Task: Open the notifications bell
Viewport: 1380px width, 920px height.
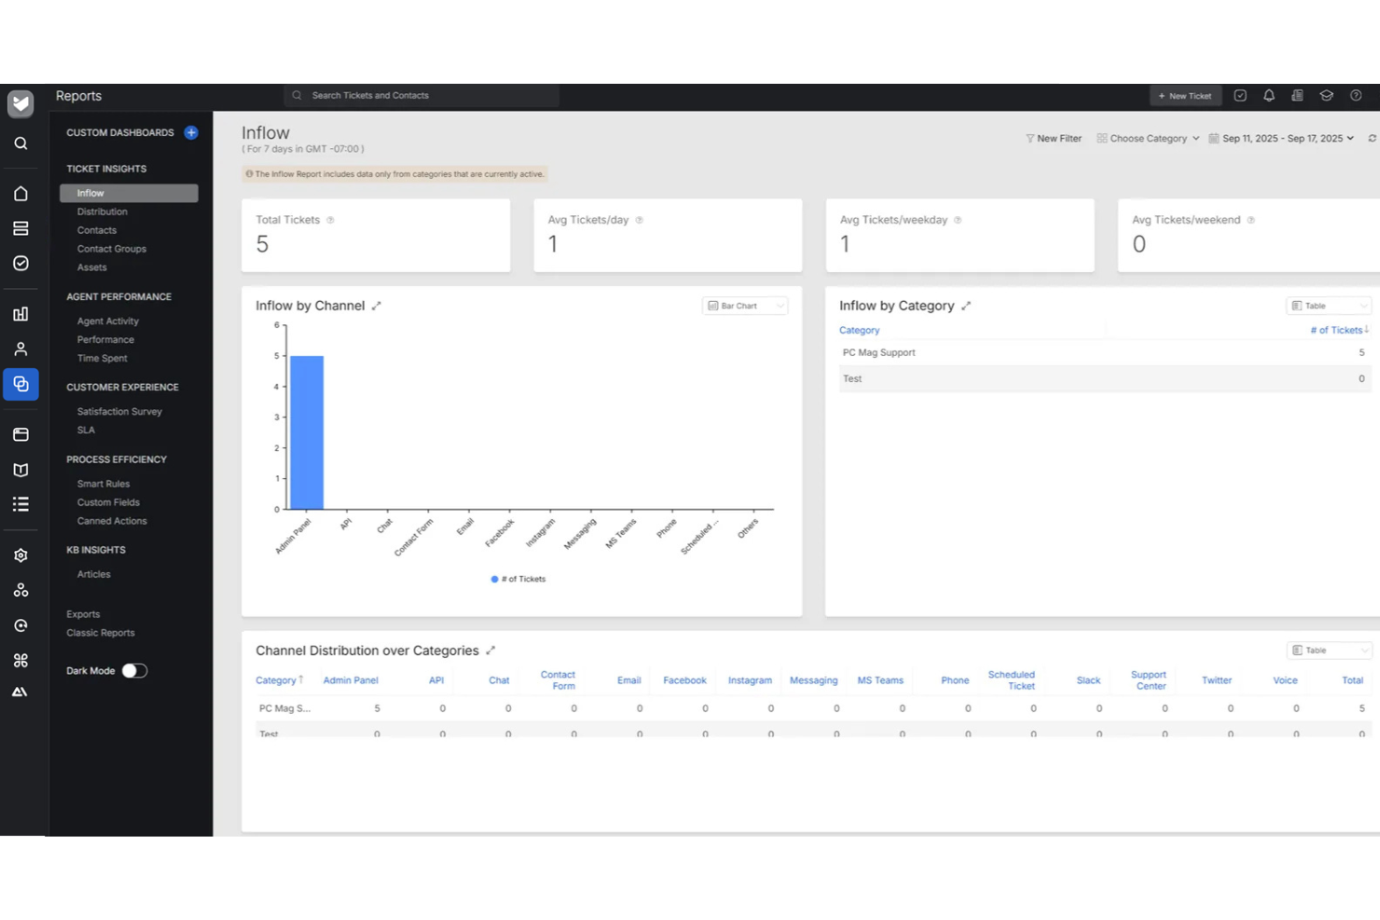Action: pyautogui.click(x=1269, y=95)
